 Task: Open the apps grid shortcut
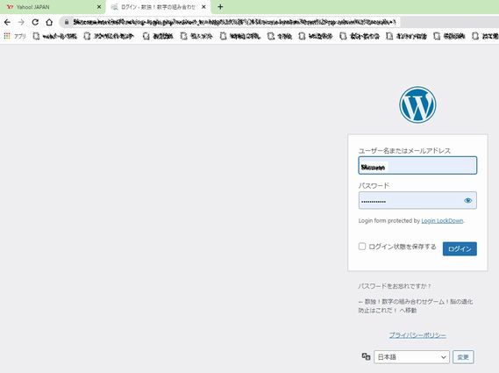point(7,36)
